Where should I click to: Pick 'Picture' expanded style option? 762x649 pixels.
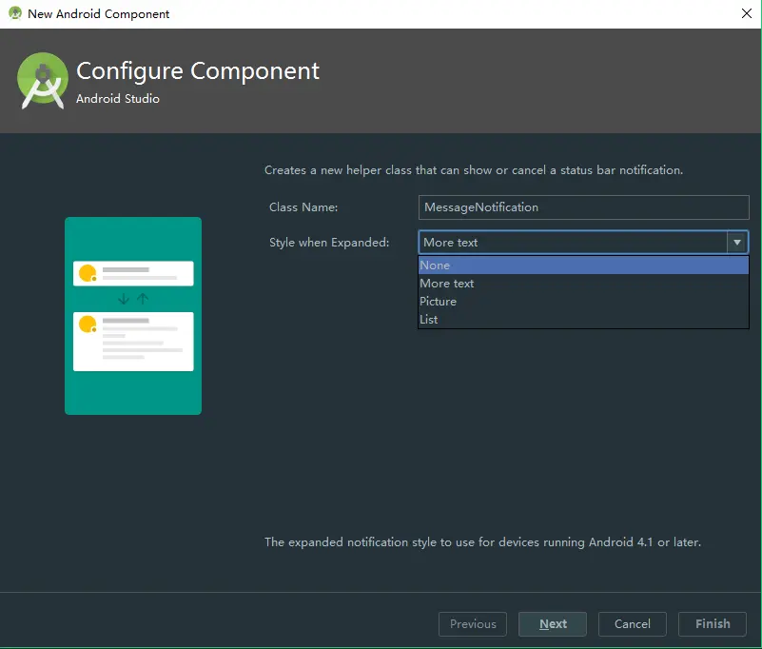click(x=583, y=302)
